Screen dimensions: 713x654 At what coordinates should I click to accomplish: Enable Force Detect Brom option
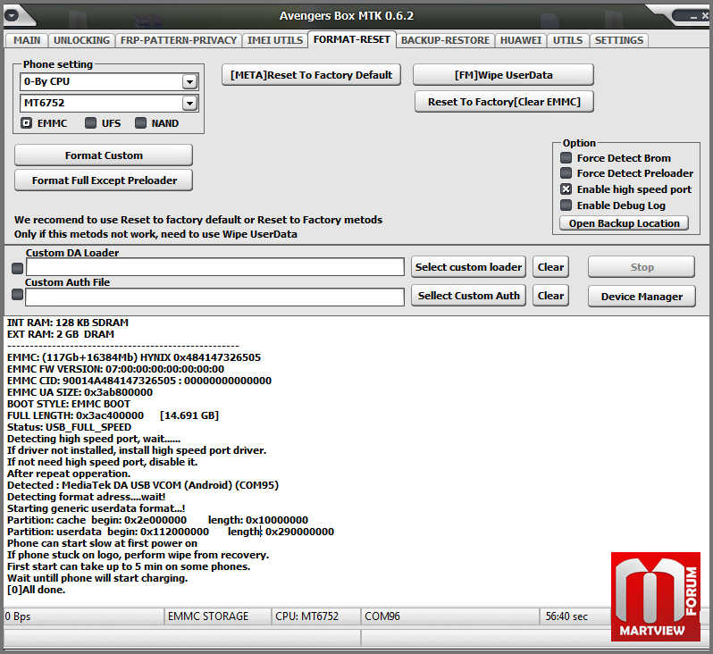tap(566, 158)
